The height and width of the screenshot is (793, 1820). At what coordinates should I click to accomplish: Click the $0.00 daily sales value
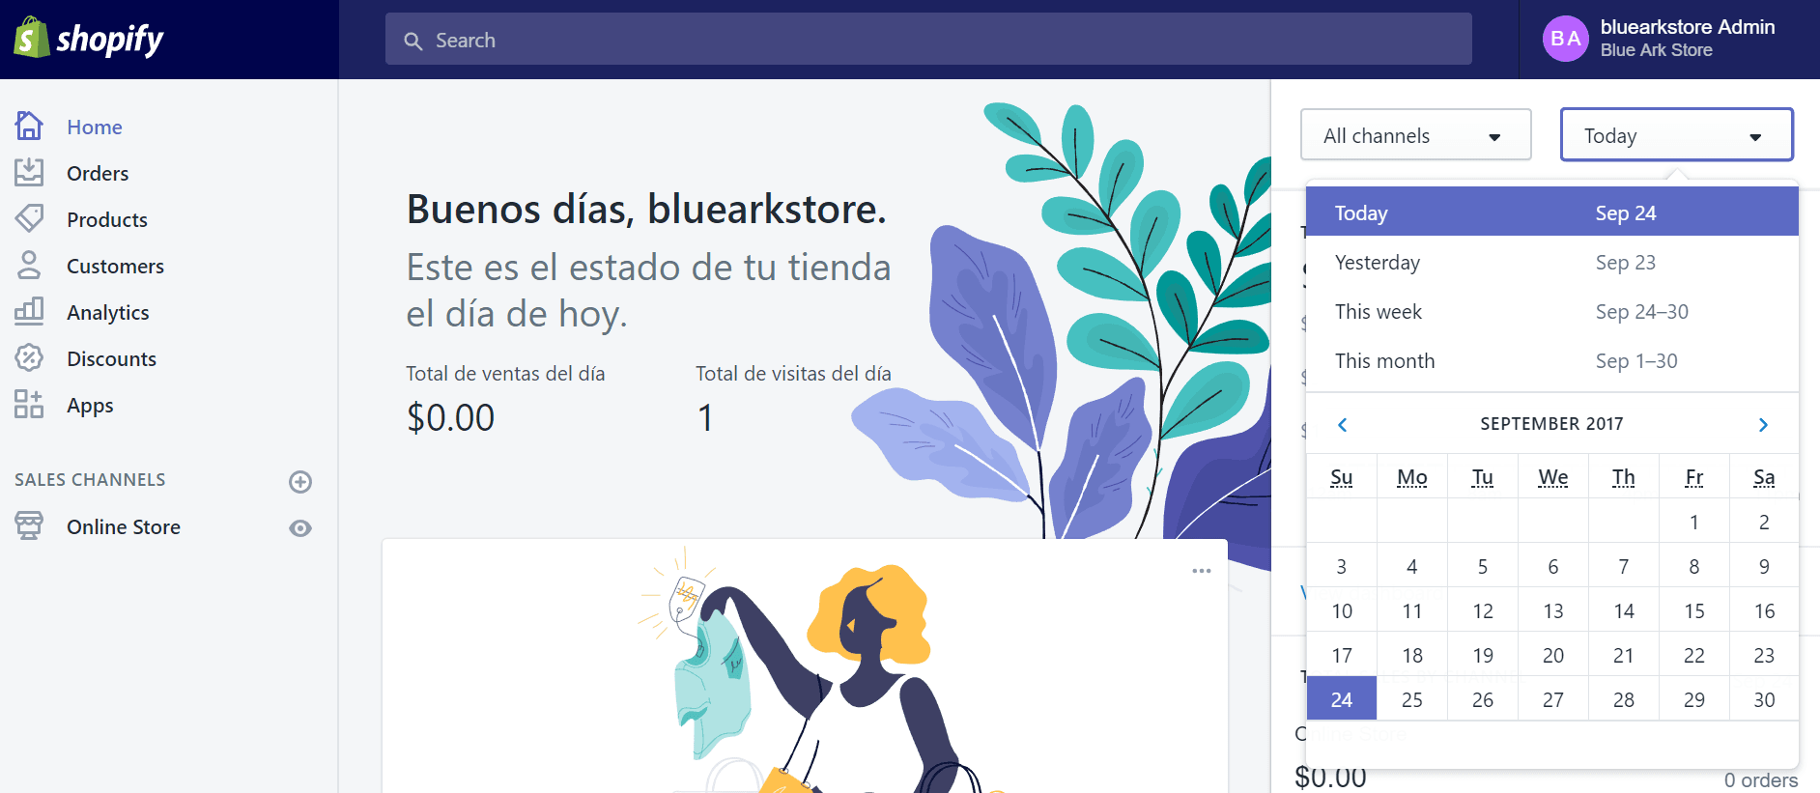click(x=450, y=417)
